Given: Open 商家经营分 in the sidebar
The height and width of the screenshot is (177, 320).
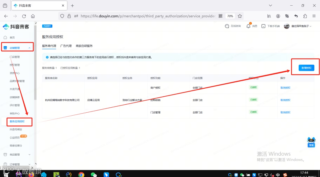Looking at the screenshot, I should coord(16,146).
